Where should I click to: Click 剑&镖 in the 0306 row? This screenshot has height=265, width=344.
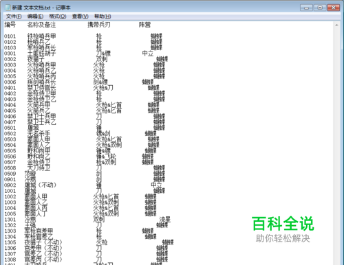pyautogui.click(x=100, y=82)
